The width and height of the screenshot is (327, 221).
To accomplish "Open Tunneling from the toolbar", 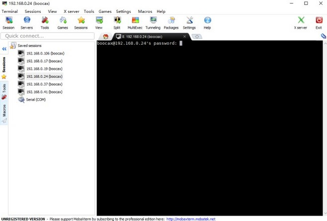I will pos(153,23).
